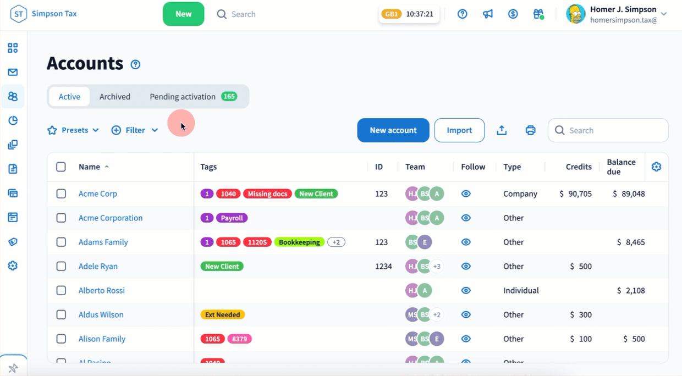The width and height of the screenshot is (682, 376).
Task: Open the Filter dropdown
Action: [135, 130]
